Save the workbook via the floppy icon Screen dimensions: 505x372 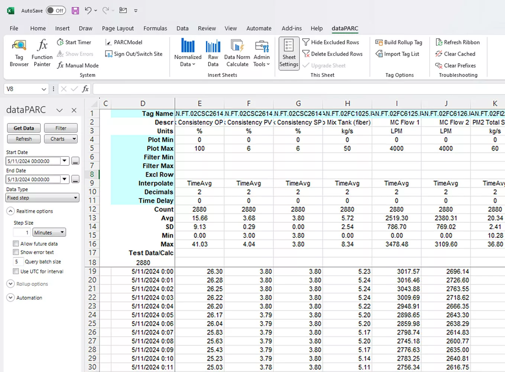pos(75,10)
